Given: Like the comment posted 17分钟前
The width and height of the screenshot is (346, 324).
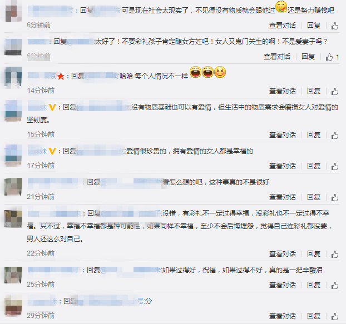Looking at the screenshot, I should 335,166.
